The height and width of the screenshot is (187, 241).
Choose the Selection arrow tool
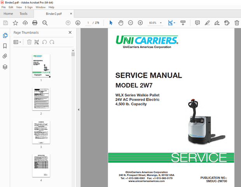pos(111,23)
